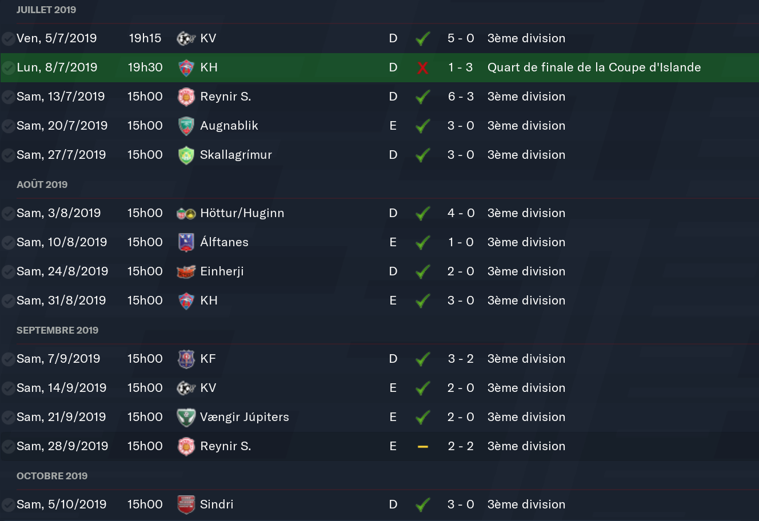Click the yellow draw dash icon
The width and height of the screenshot is (759, 521).
tap(423, 446)
